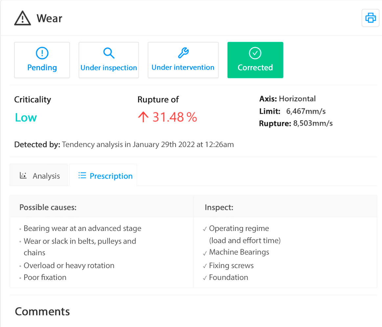
Task: Click 'Bearing wear at an advanced stage'
Action: (x=82, y=228)
